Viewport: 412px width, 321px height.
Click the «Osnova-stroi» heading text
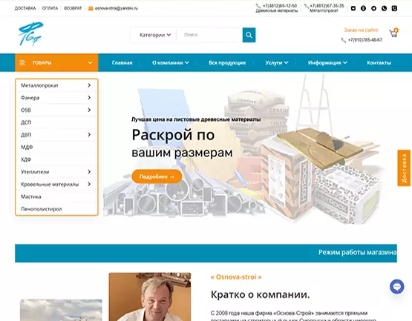pos(236,277)
